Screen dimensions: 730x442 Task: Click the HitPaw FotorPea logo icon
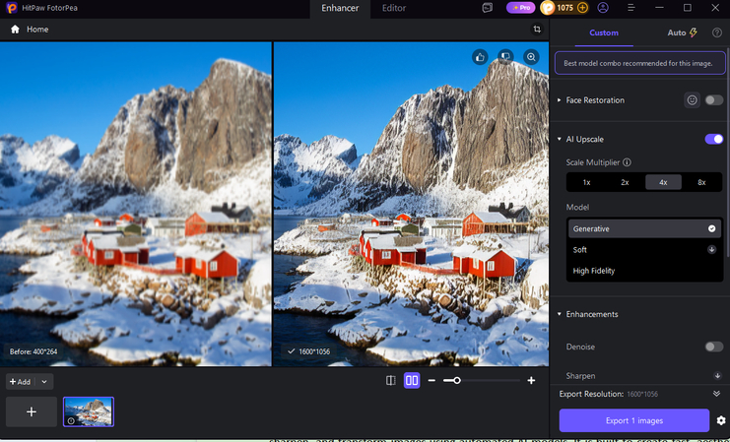click(x=12, y=8)
